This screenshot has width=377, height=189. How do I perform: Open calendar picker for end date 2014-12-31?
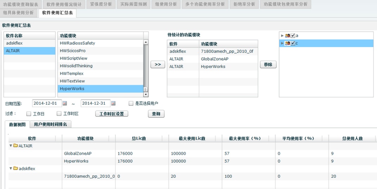(113, 103)
